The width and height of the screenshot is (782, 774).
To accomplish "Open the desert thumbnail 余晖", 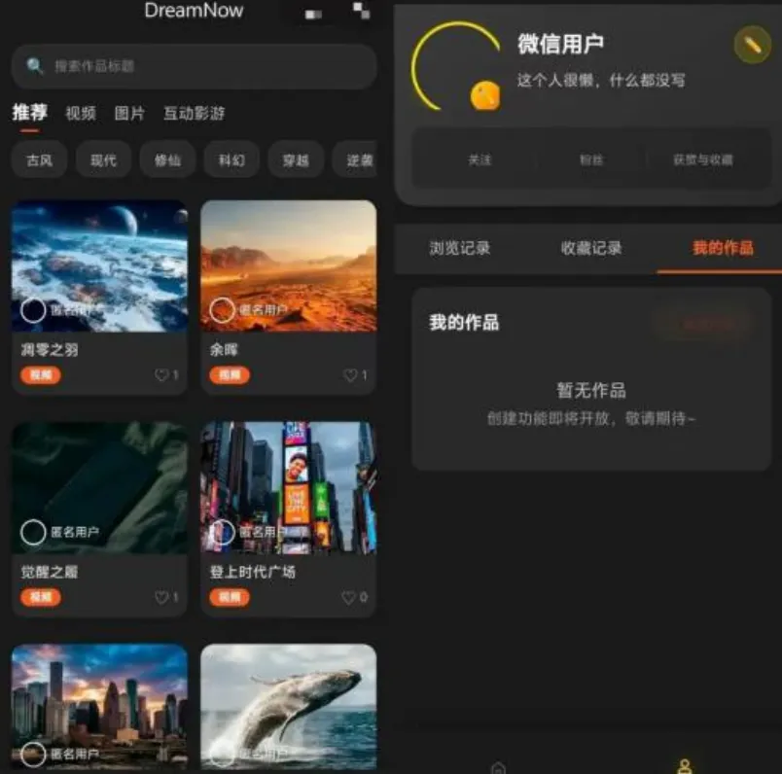I will click(x=288, y=265).
